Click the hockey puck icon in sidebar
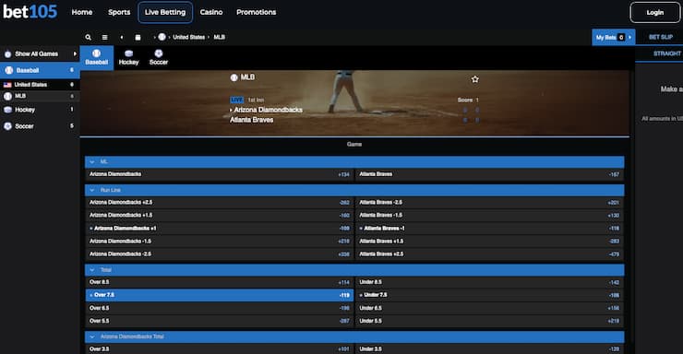The image size is (683, 354). (x=7, y=110)
